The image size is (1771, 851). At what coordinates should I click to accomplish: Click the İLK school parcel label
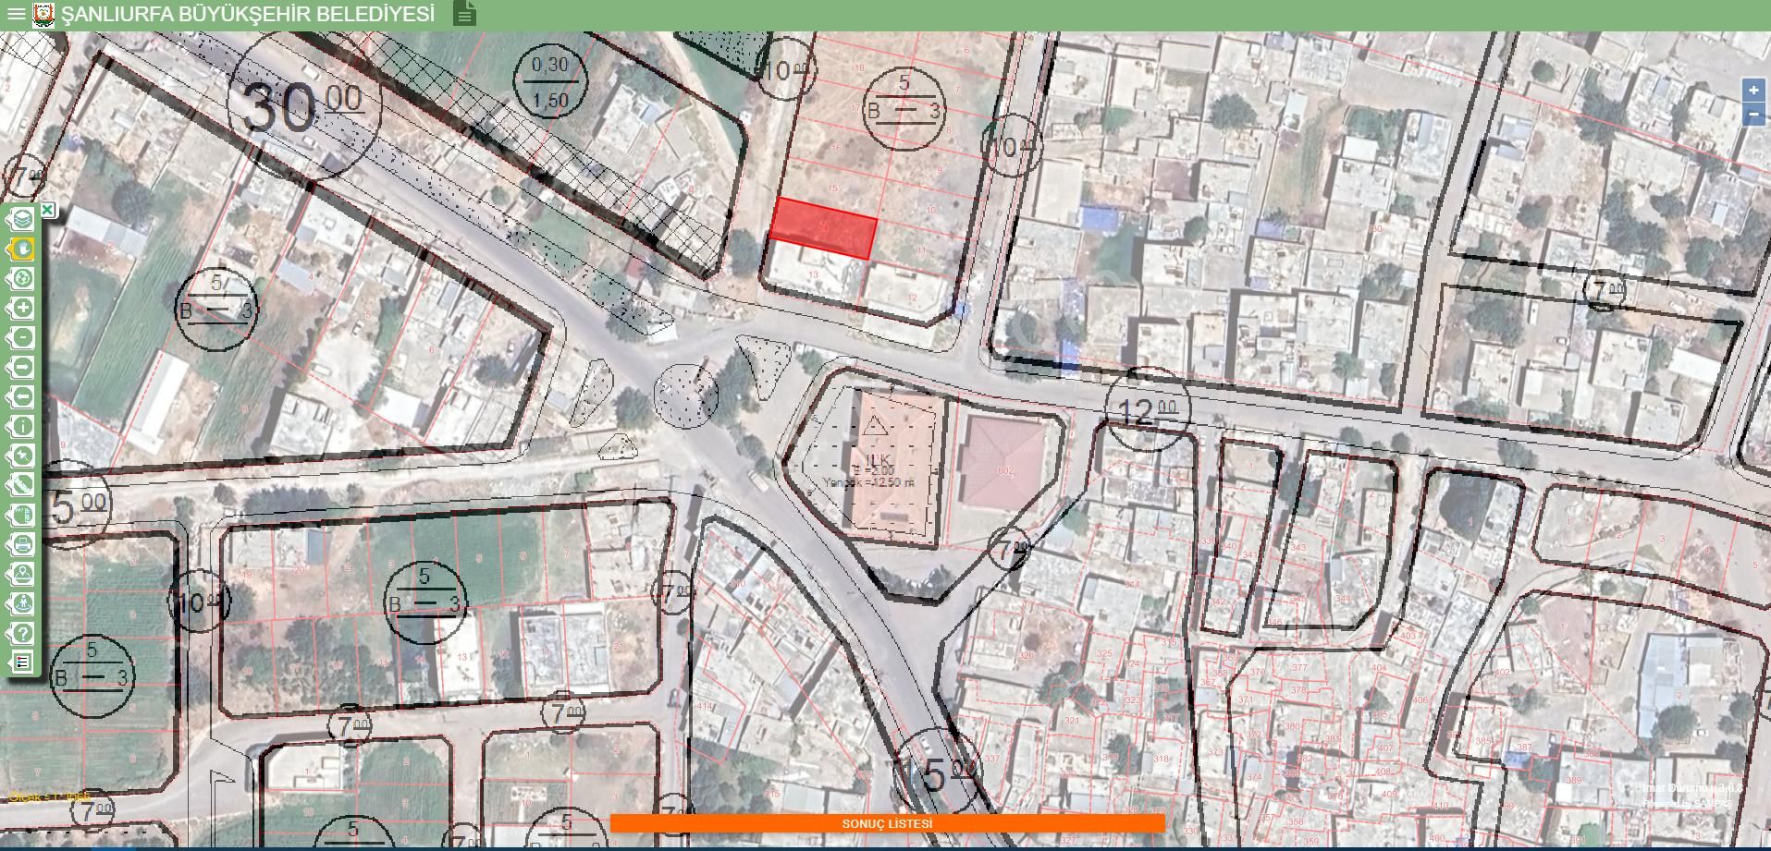pyautogui.click(x=876, y=461)
